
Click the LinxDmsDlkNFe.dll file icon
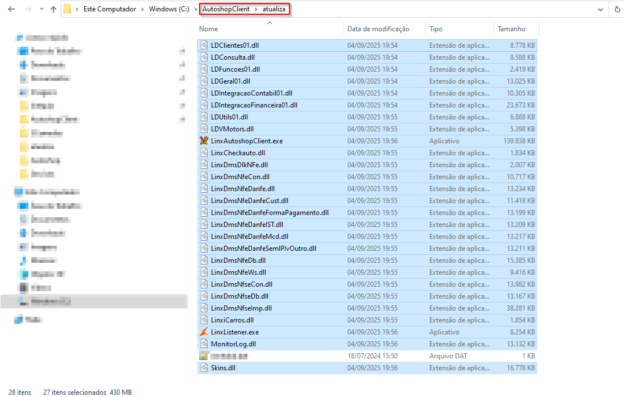(204, 164)
